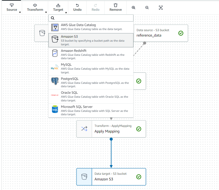This screenshot has width=219, height=190.
Task: Zoom out of the canvas
Action: pyautogui.click(x=147, y=8)
